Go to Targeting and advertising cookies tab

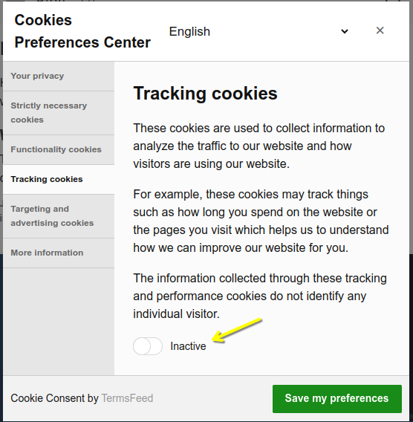[59, 216]
